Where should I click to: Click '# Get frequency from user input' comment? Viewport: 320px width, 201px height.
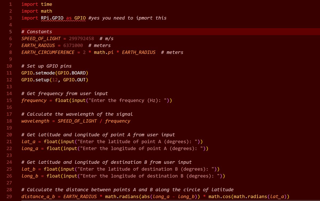[x=65, y=94]
